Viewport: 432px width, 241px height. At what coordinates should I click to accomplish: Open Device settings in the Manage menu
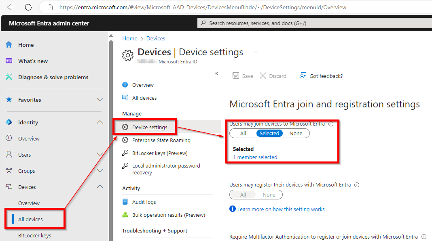click(x=150, y=128)
